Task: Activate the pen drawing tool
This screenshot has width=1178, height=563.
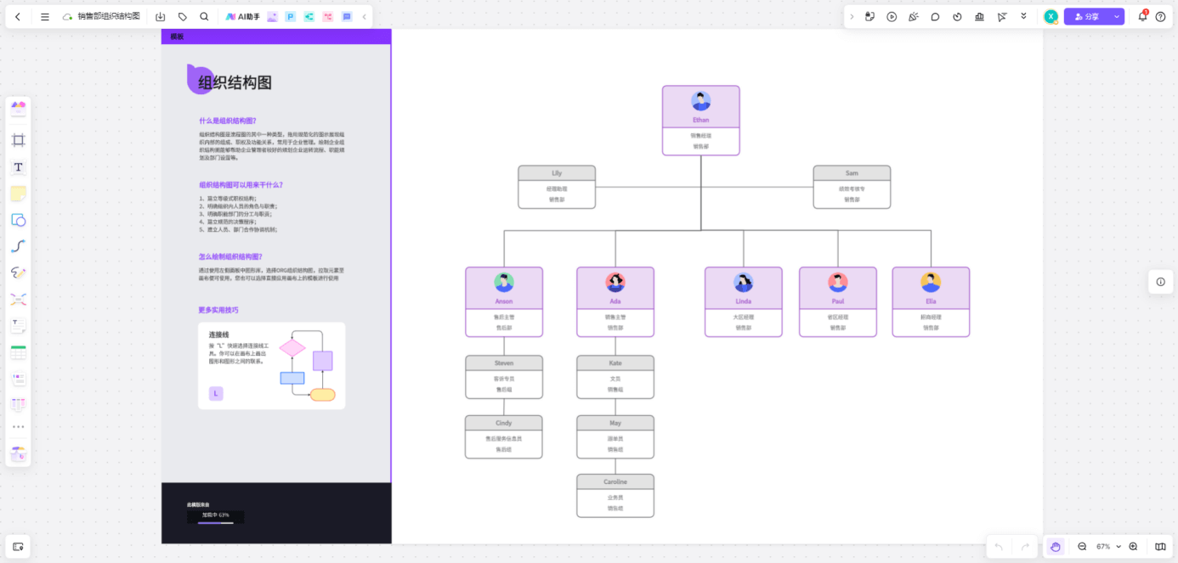Action: pos(18,273)
